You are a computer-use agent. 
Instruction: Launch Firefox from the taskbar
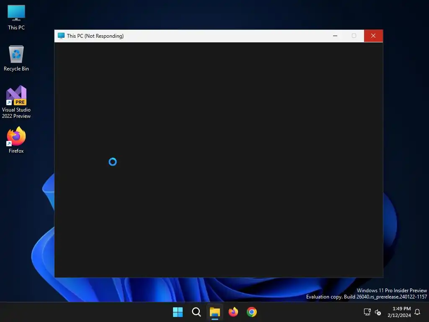[233, 312]
